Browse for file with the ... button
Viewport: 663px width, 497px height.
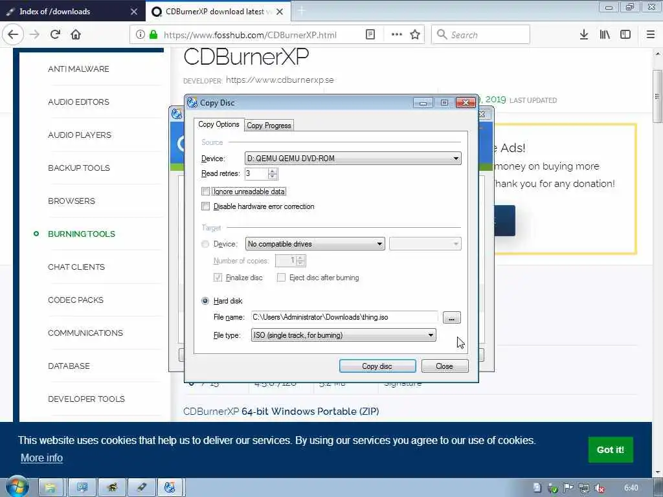click(x=451, y=317)
